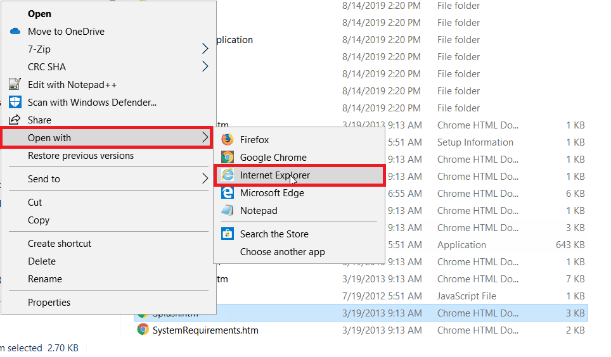611x357 pixels.
Task: Click Delete in the context menu
Action: click(42, 261)
